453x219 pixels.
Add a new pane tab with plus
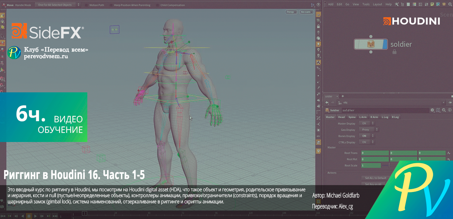[343, 96]
